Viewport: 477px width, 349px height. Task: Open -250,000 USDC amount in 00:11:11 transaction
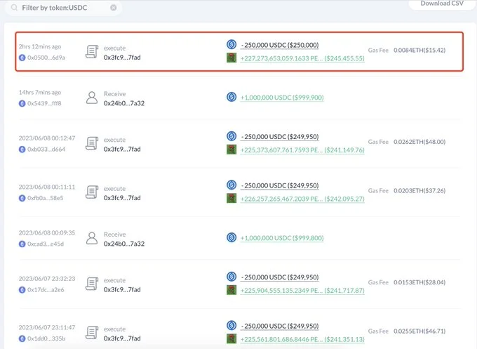coord(279,185)
